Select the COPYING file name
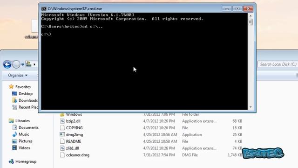298x168 pixels. (74, 128)
